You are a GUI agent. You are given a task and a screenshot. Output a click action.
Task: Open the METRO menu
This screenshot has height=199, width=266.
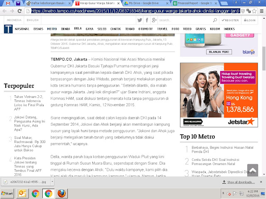click(x=52, y=29)
